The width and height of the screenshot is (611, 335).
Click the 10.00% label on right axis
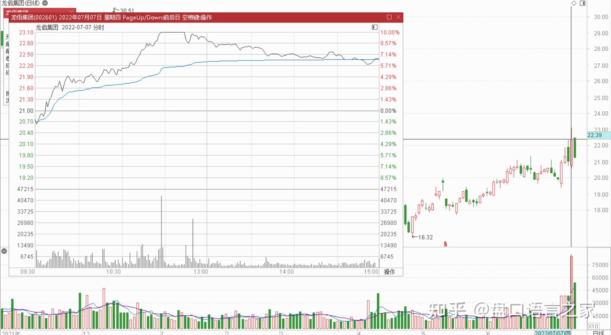390,33
